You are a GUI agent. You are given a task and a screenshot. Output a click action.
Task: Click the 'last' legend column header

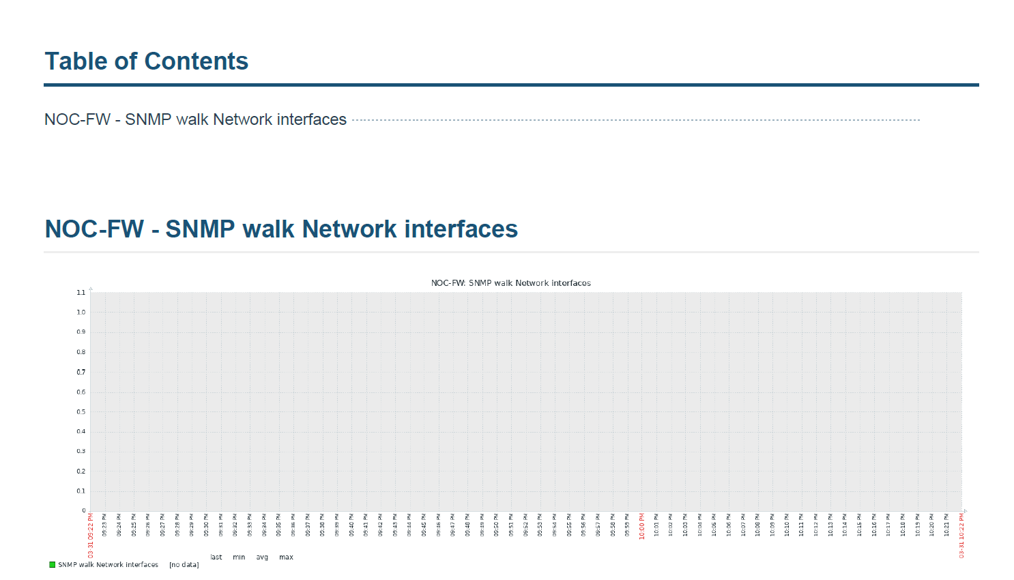(x=216, y=557)
